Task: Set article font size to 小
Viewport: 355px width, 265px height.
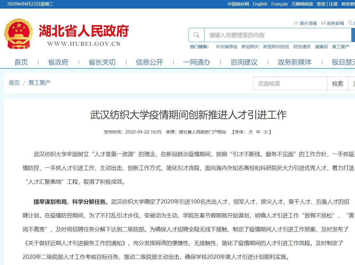Action: [266, 132]
